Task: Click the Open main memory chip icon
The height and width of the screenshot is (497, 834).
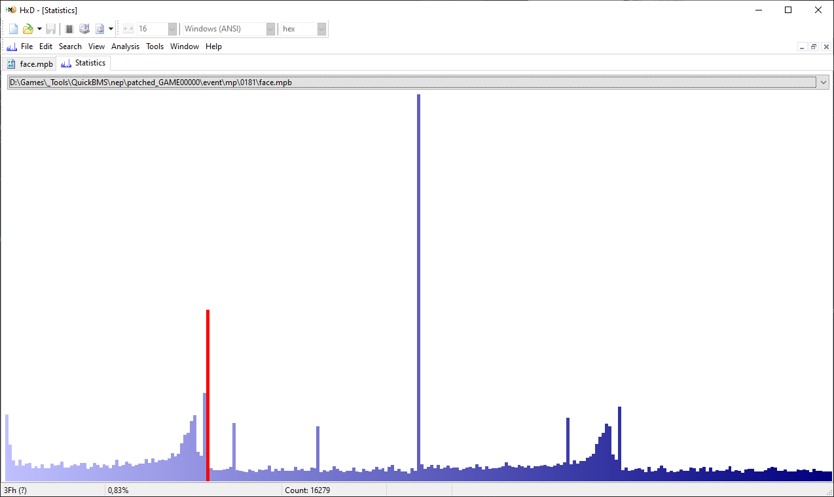Action: point(69,29)
